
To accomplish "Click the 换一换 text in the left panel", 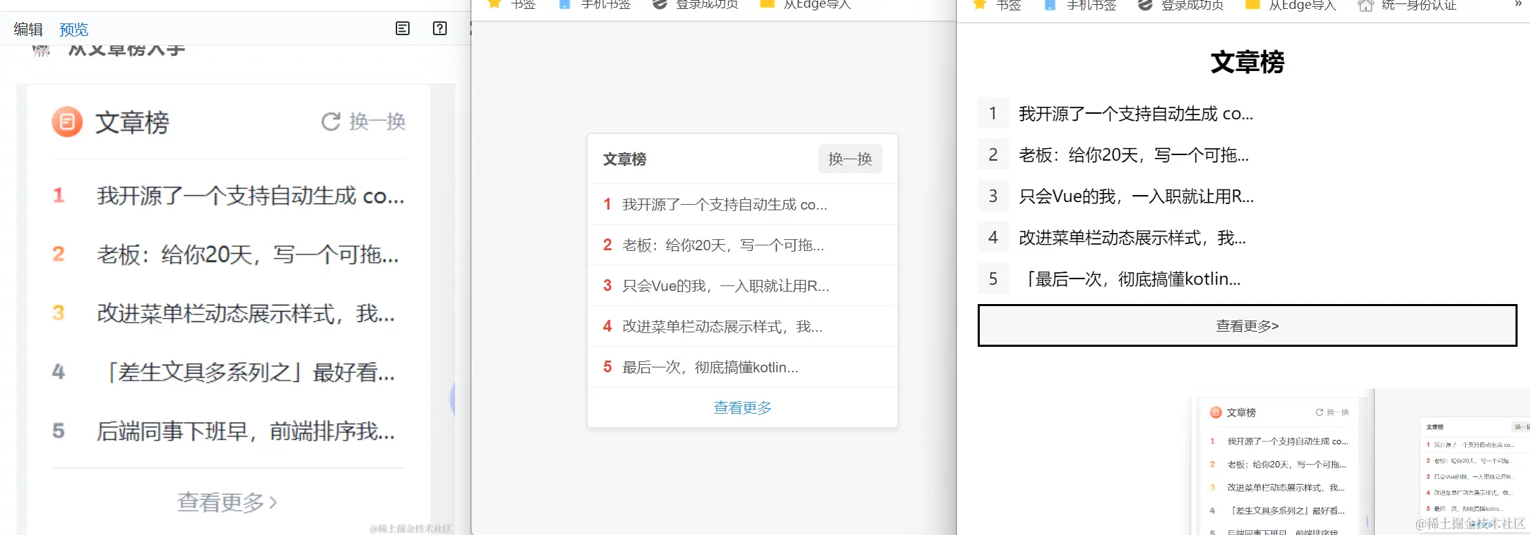I will pos(377,121).
